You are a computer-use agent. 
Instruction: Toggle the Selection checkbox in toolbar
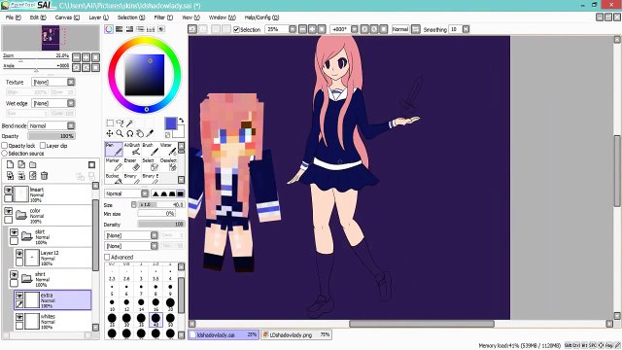pos(237,29)
